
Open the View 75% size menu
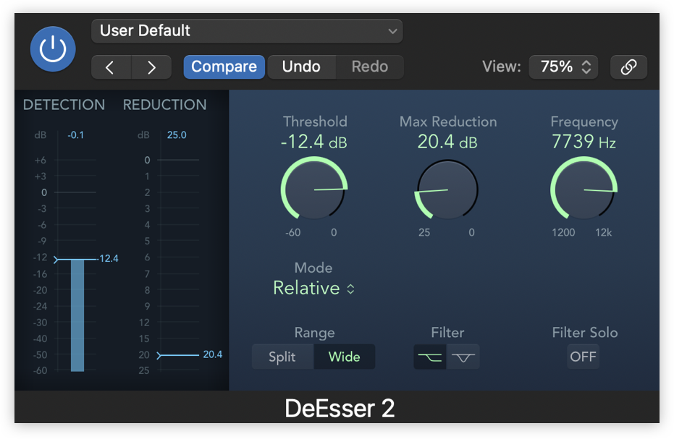563,67
